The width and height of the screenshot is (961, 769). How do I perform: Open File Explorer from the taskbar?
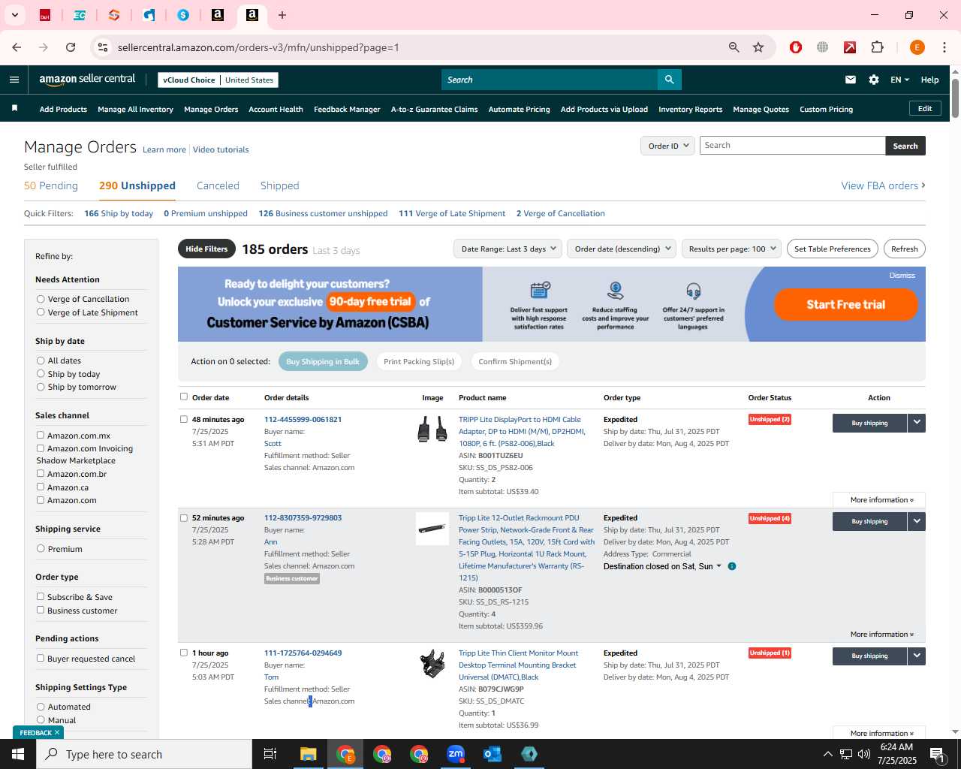click(x=309, y=754)
